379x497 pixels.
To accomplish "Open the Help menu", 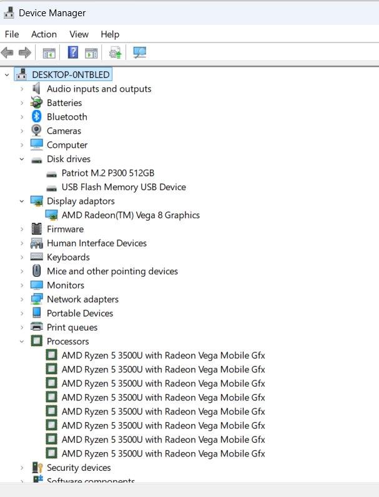I will coord(110,34).
